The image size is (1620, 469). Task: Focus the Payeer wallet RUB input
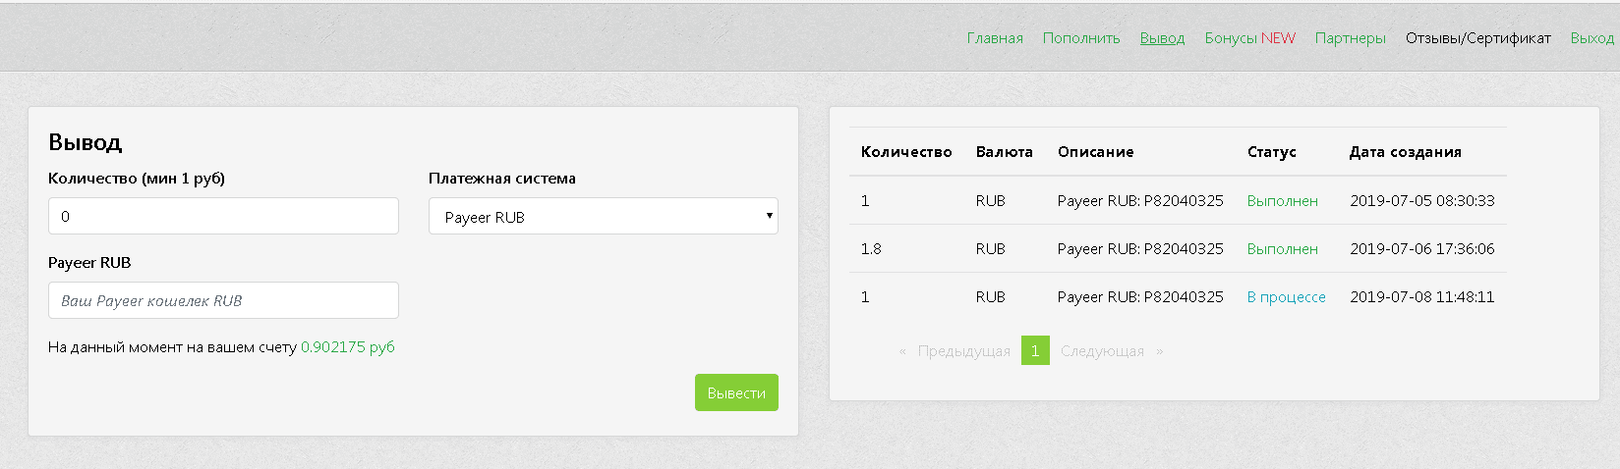click(x=223, y=300)
